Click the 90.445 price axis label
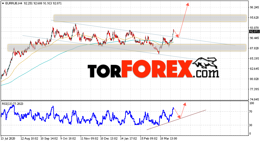The width and height of the screenshot is (261, 142). [254, 38]
